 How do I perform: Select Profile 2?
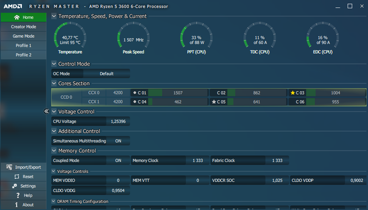24,55
